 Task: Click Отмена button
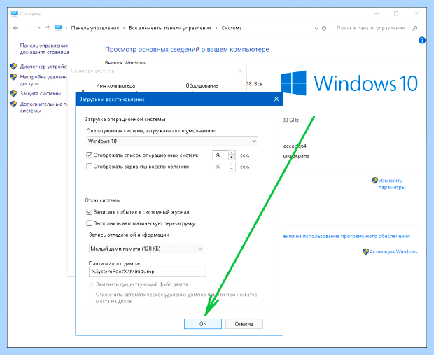(244, 323)
